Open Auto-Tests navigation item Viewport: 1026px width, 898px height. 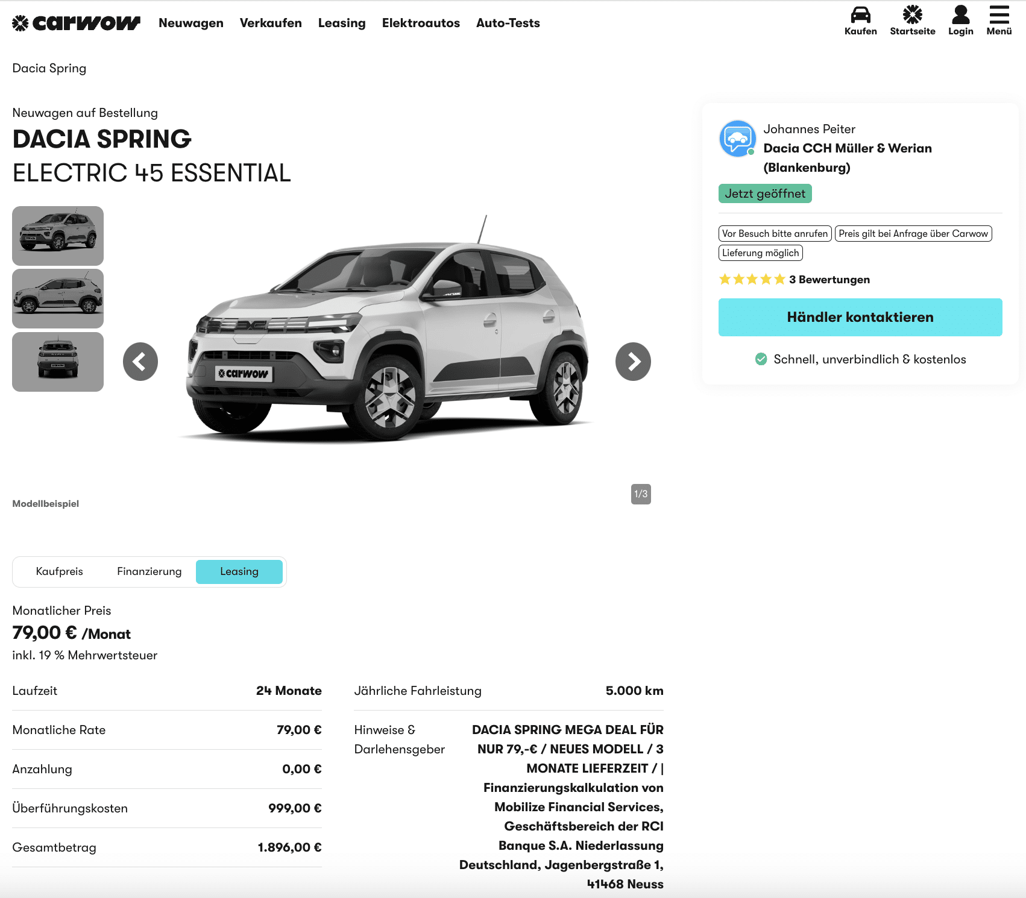tap(508, 23)
